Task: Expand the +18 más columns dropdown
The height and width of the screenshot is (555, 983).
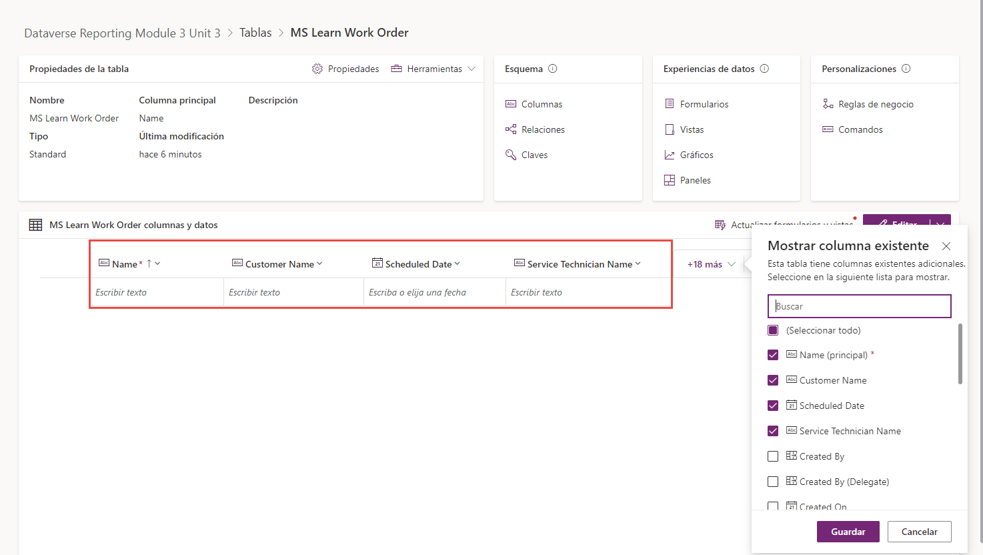Action: (712, 264)
